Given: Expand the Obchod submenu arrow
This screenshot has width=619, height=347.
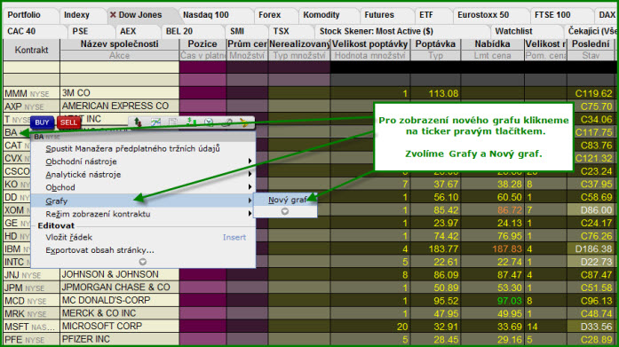Looking at the screenshot, I should click(250, 187).
